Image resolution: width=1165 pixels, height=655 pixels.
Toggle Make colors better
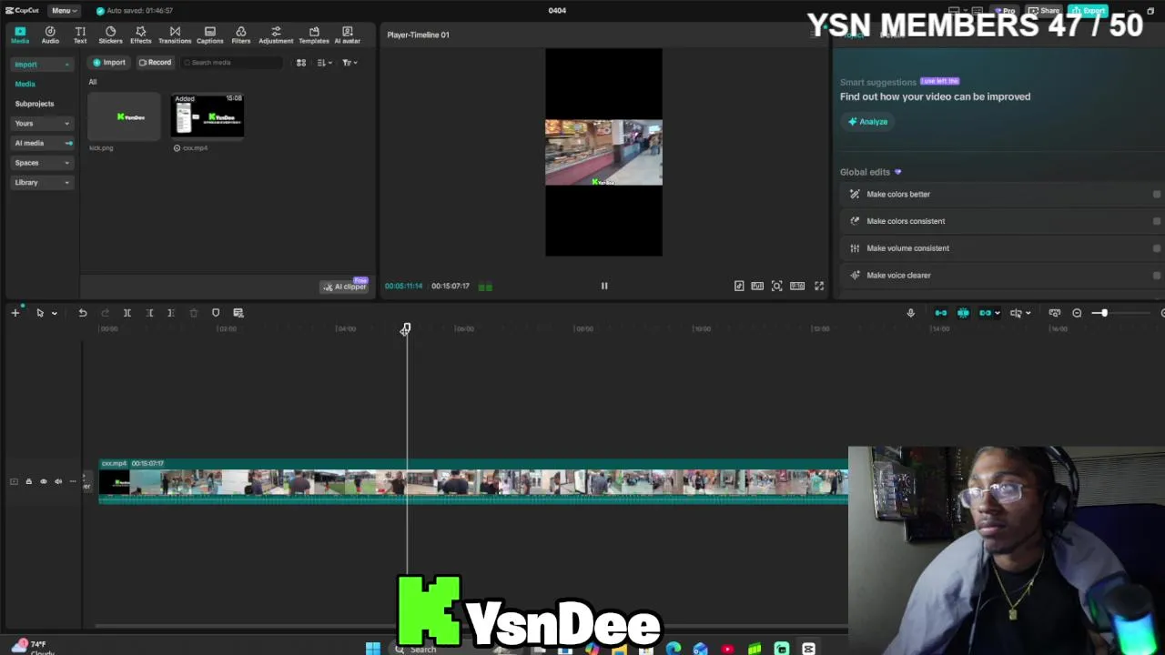pos(1157,194)
